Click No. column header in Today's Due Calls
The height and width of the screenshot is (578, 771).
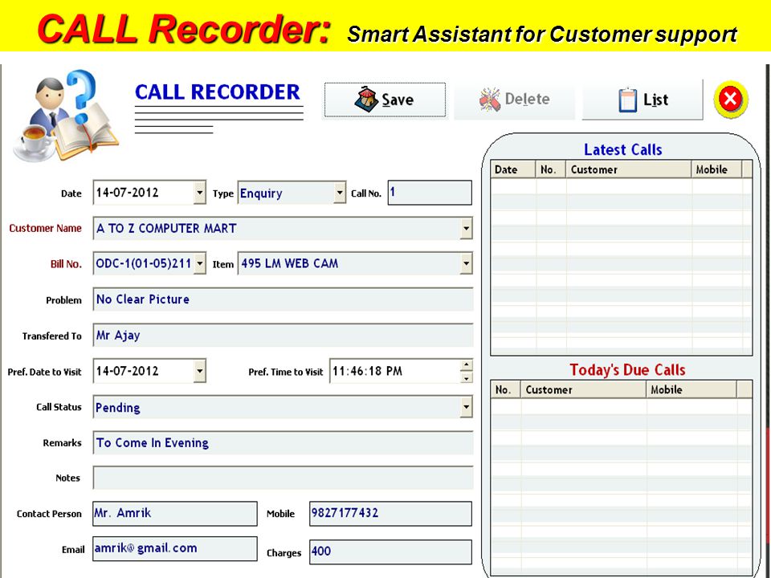coord(506,390)
